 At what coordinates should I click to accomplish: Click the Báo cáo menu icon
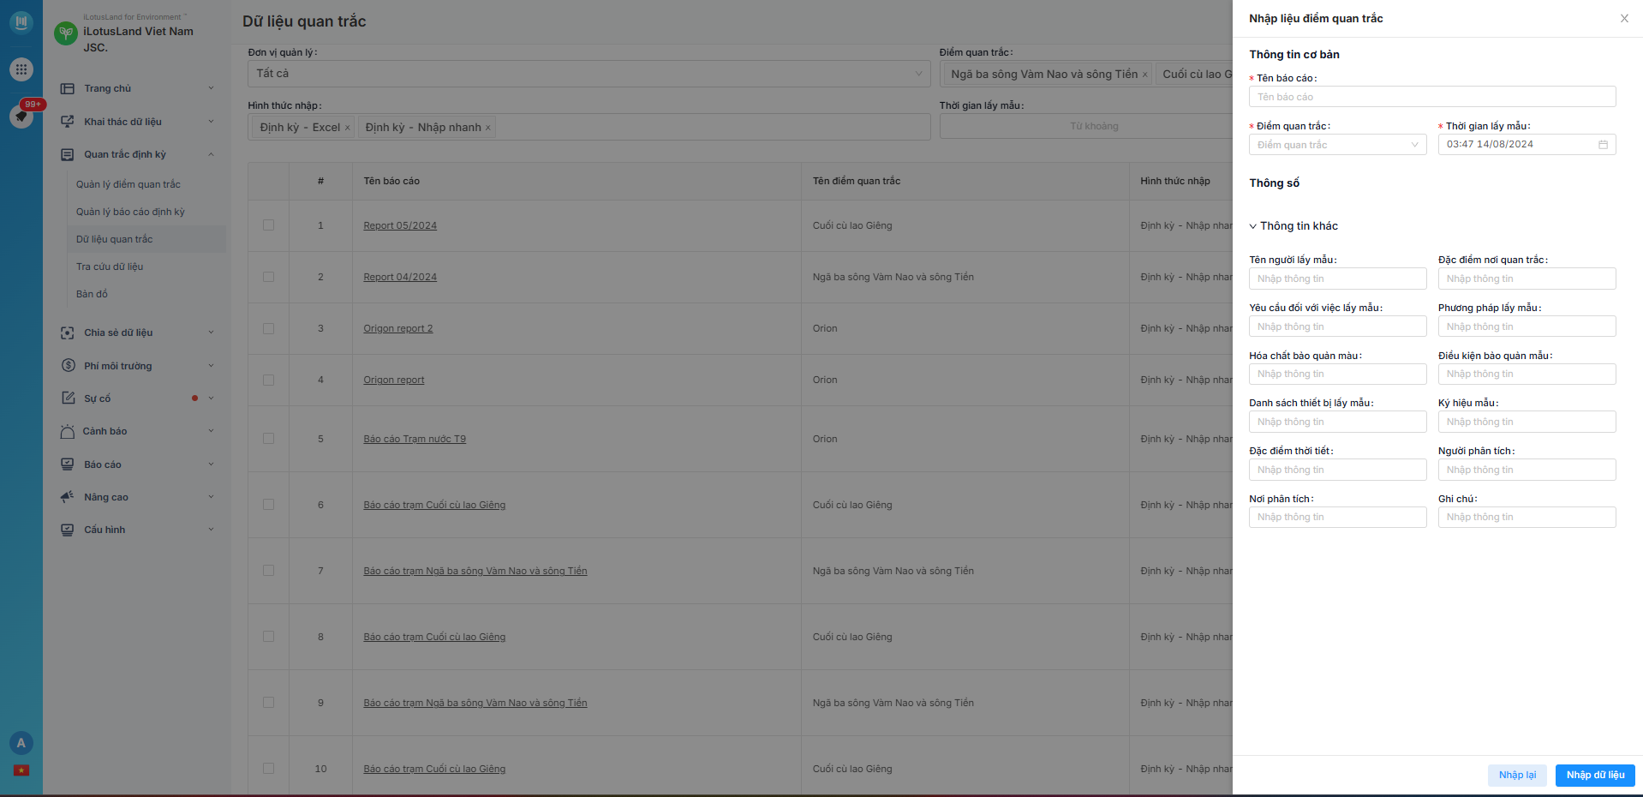[68, 464]
